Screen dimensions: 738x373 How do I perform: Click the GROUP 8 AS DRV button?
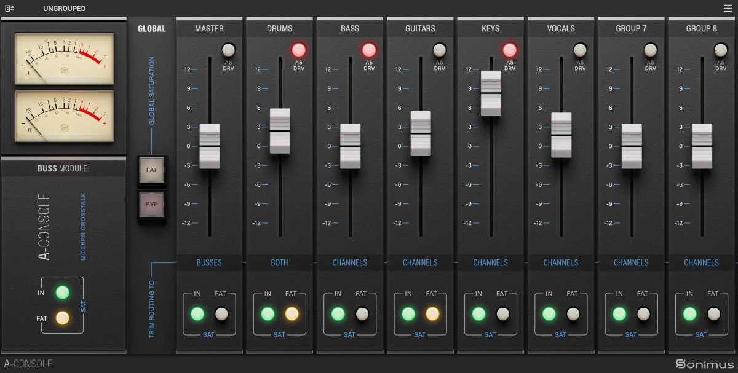click(x=720, y=50)
